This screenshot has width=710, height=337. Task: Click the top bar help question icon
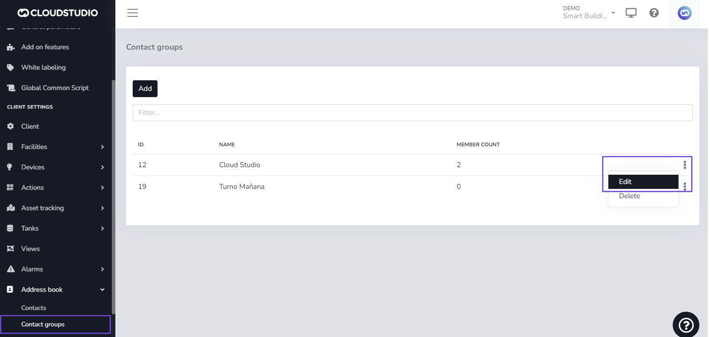[x=654, y=13]
